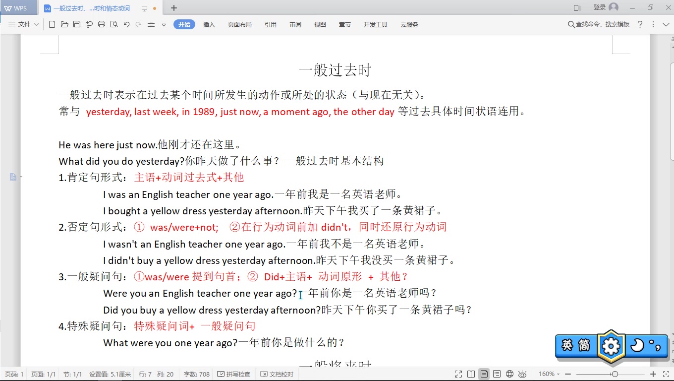Save the document using the save icon
The width and height of the screenshot is (674, 381).
pos(76,23)
